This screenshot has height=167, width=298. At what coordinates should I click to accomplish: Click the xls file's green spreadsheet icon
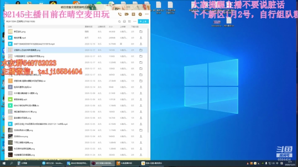[x=10, y=105]
